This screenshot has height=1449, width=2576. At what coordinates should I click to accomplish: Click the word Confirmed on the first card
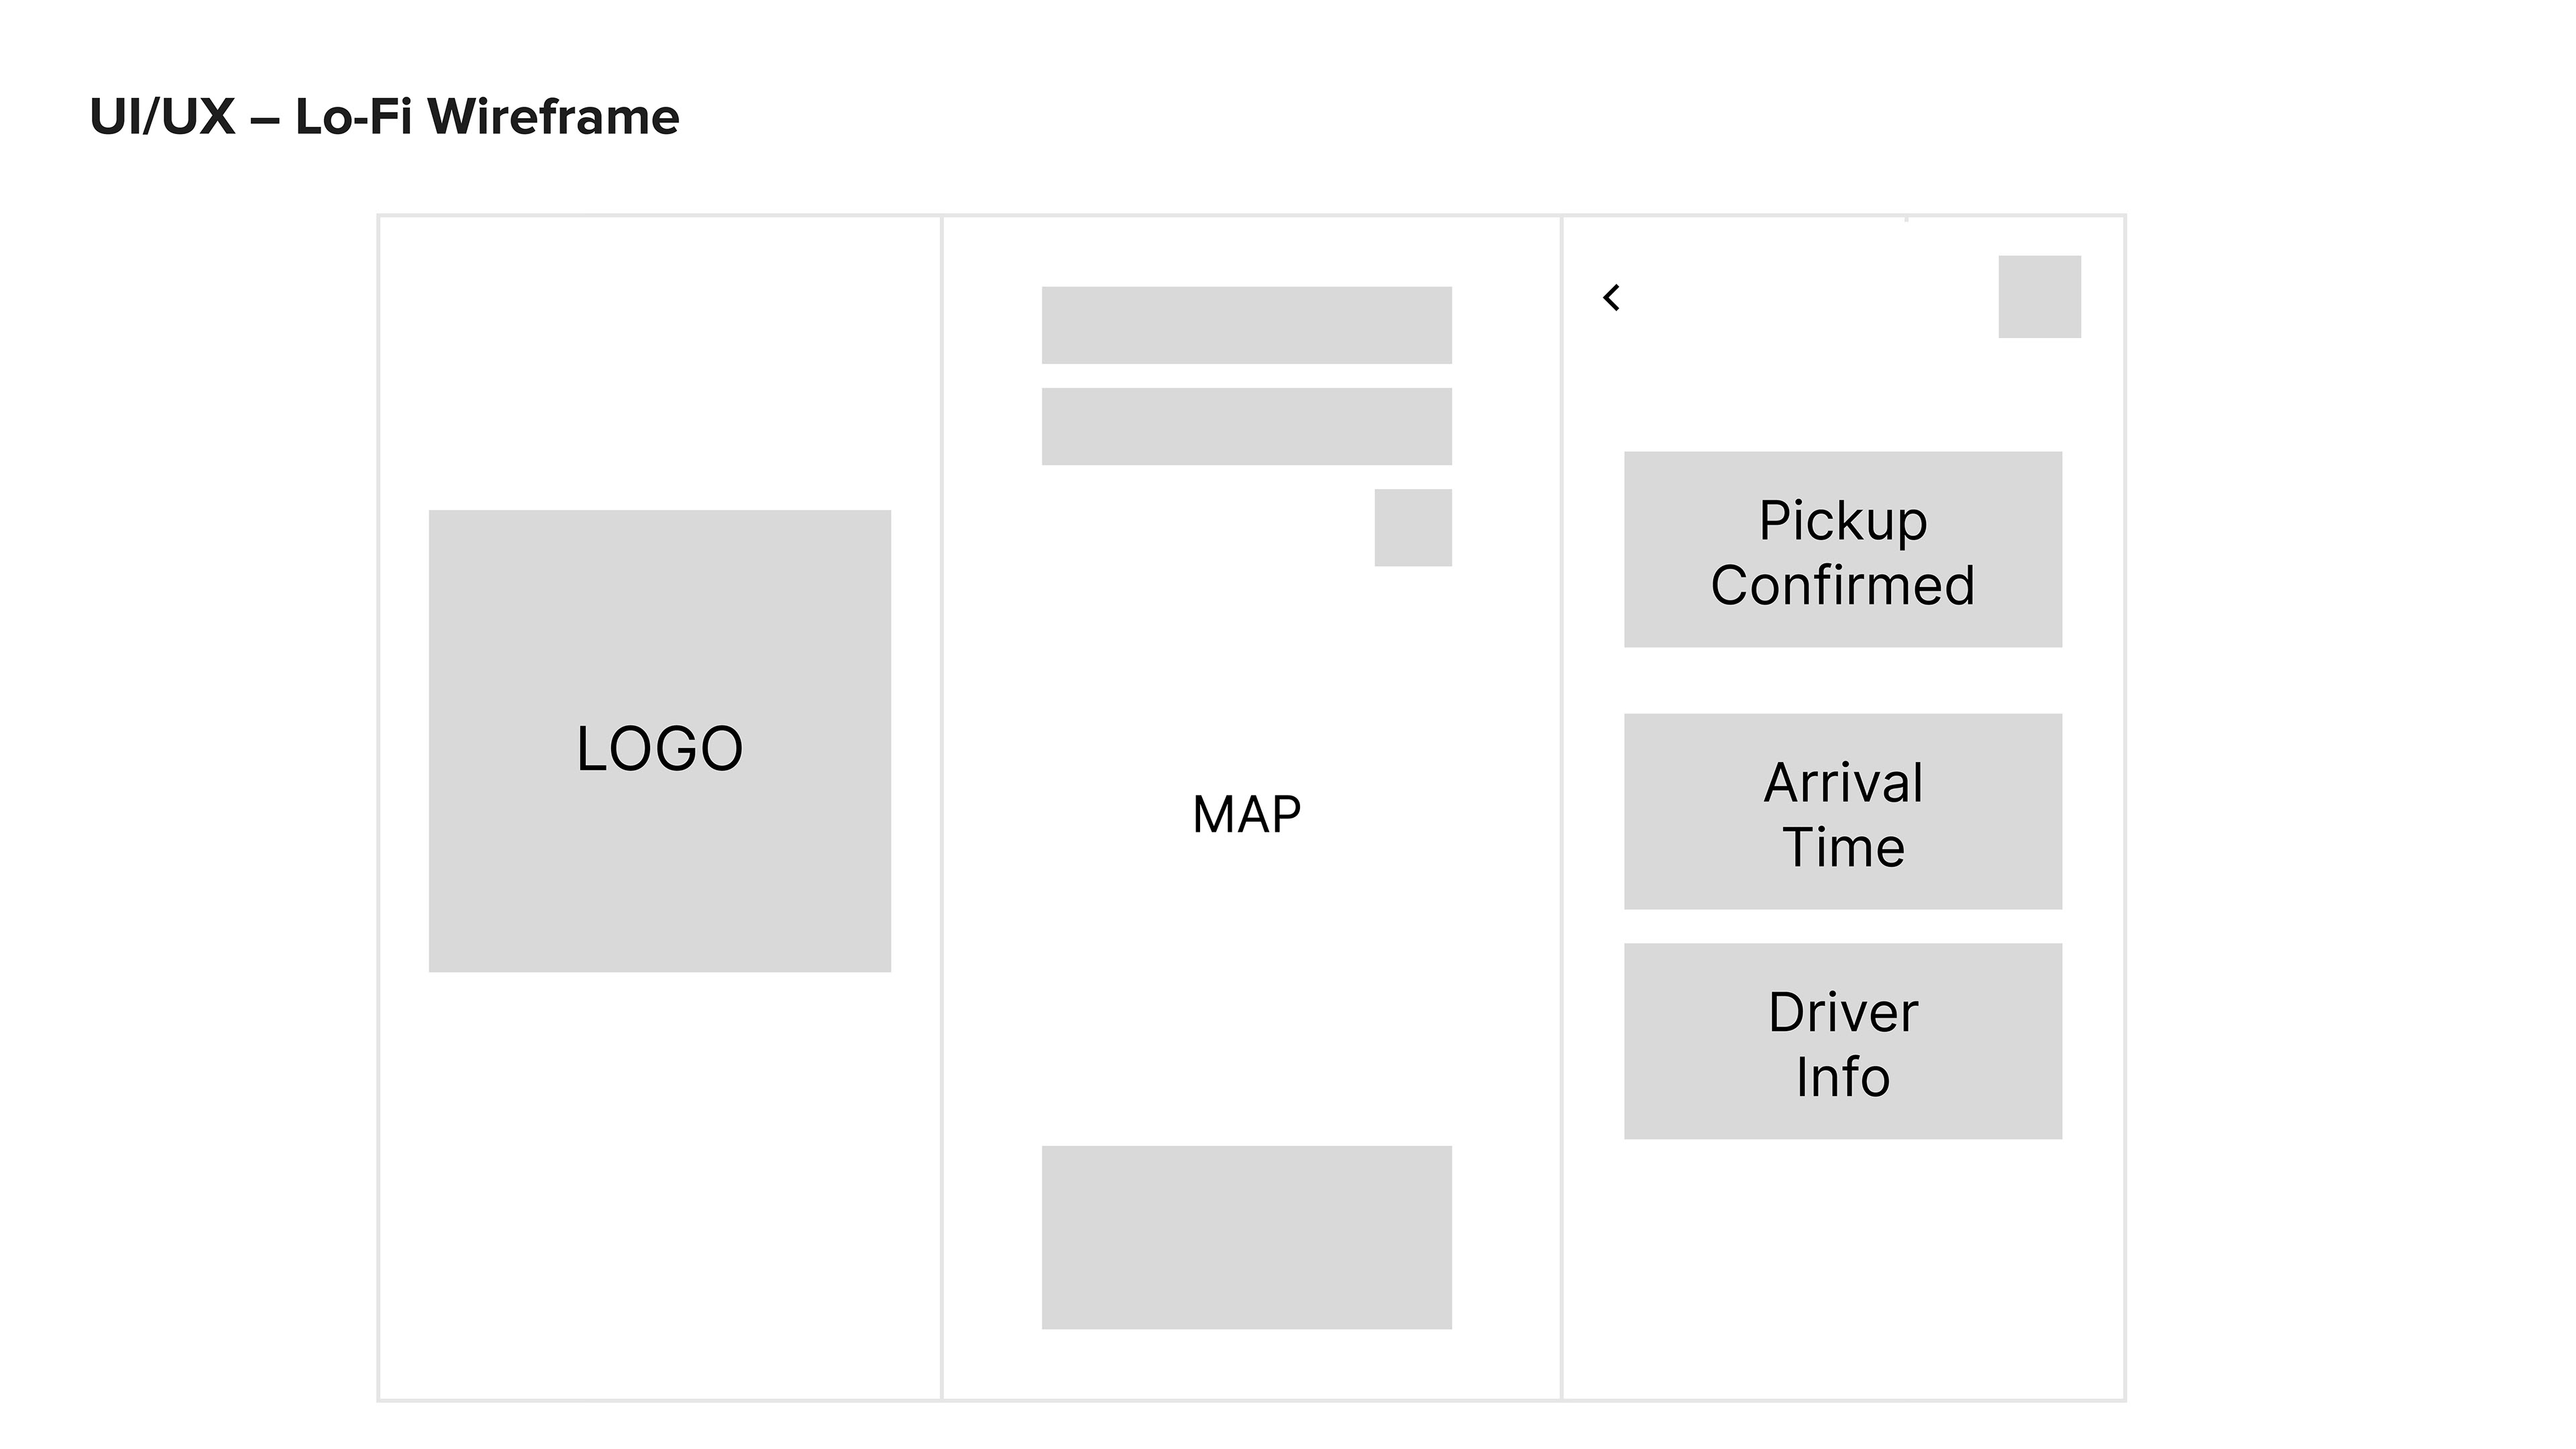(1843, 585)
